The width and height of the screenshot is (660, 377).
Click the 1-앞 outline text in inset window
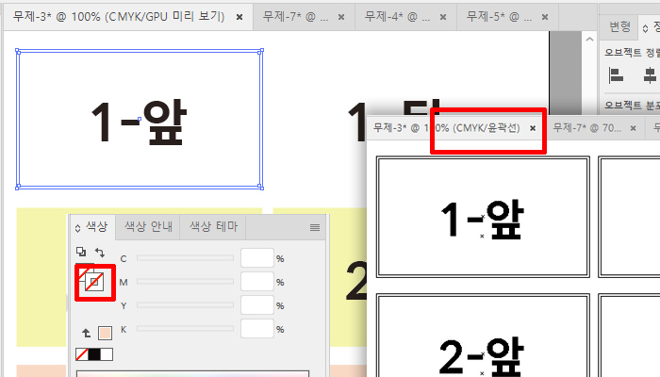pyautogui.click(x=483, y=219)
